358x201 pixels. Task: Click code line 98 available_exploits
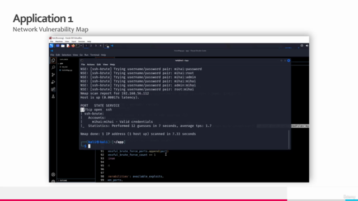pyautogui.click(x=136, y=176)
